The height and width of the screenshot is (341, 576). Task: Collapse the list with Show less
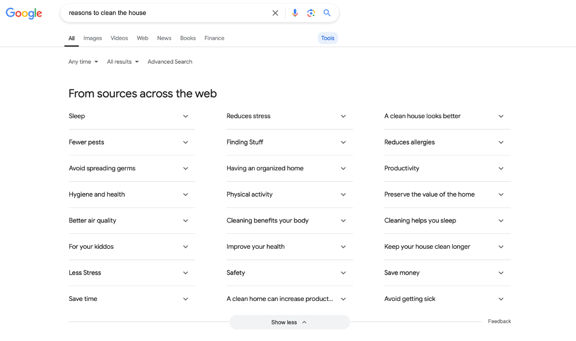290,322
